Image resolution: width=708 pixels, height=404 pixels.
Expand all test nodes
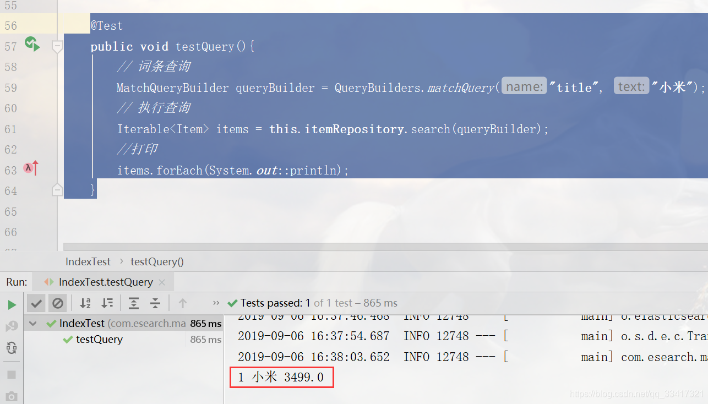(134, 303)
